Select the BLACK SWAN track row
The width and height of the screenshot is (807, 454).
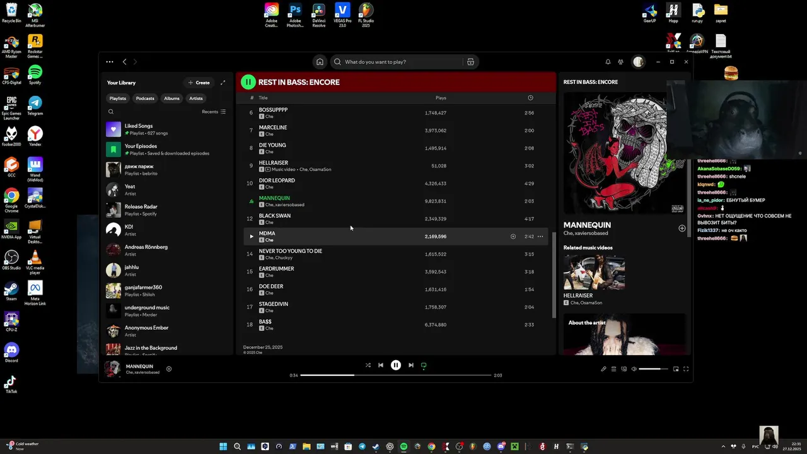click(x=396, y=219)
